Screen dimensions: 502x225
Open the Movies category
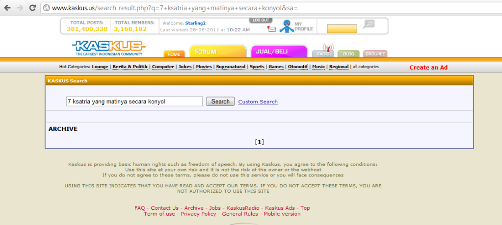pos(204,67)
